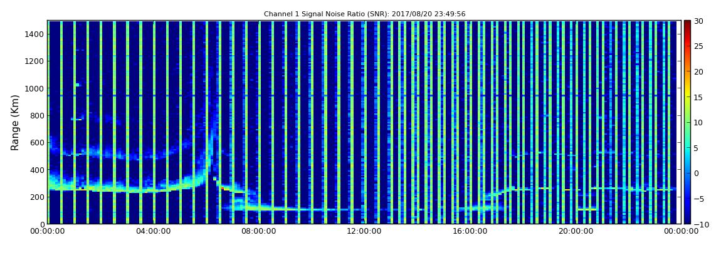The height and width of the screenshot is (255, 721).
Task: Click the 800 range tick label
Action: (x=37, y=115)
